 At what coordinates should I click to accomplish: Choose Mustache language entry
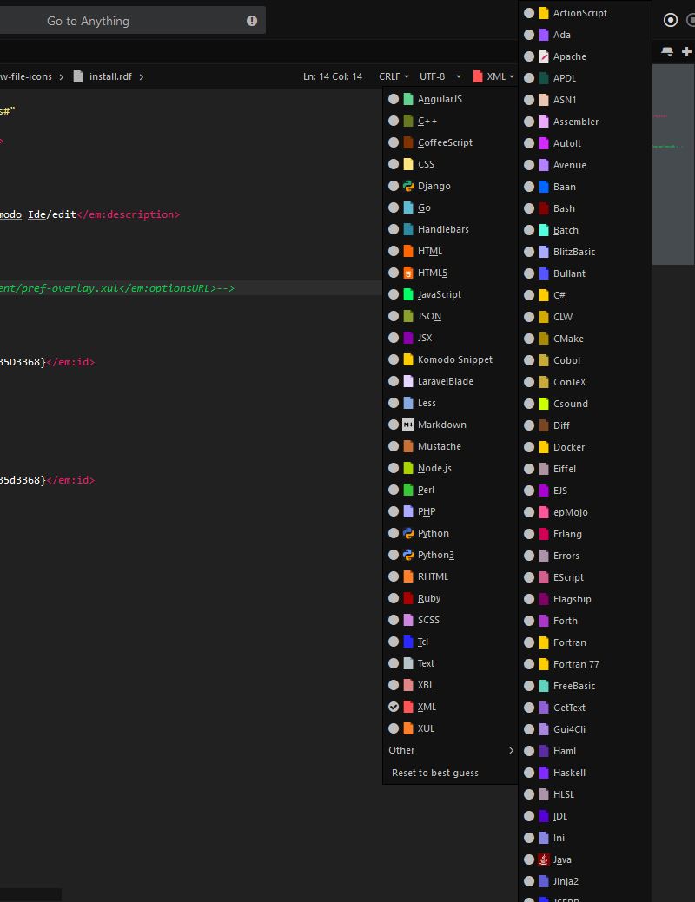451,446
